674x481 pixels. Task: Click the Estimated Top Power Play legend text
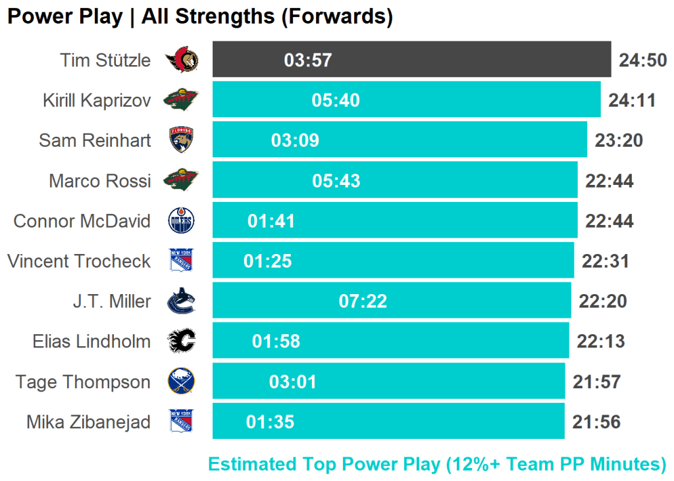point(437,464)
